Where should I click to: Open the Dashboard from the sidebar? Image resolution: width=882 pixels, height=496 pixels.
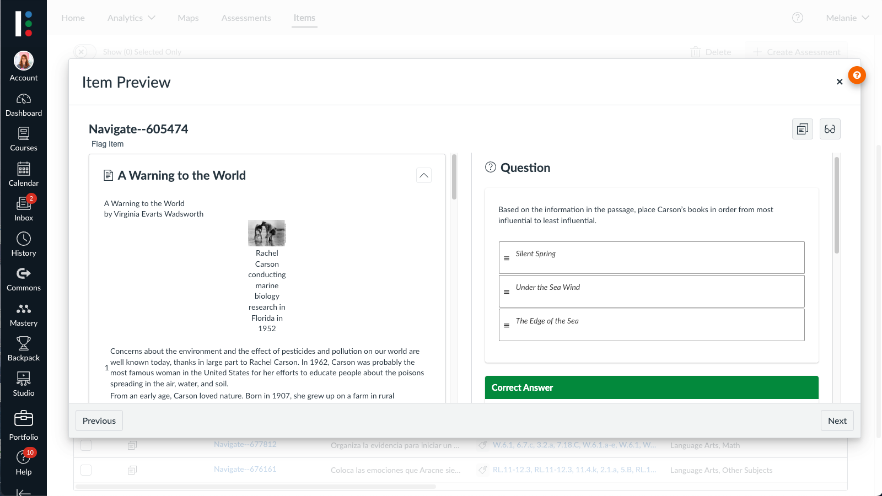point(23,105)
